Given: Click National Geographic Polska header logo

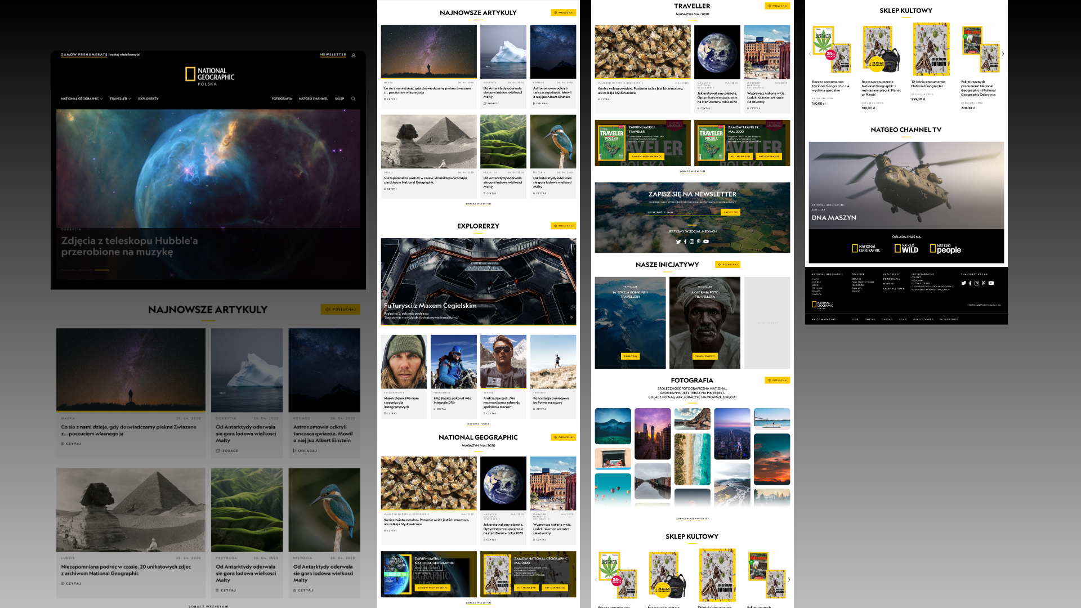Looking at the screenshot, I should click(x=209, y=76).
